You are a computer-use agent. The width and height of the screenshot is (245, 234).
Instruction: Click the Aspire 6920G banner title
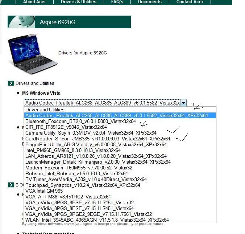click(58, 22)
